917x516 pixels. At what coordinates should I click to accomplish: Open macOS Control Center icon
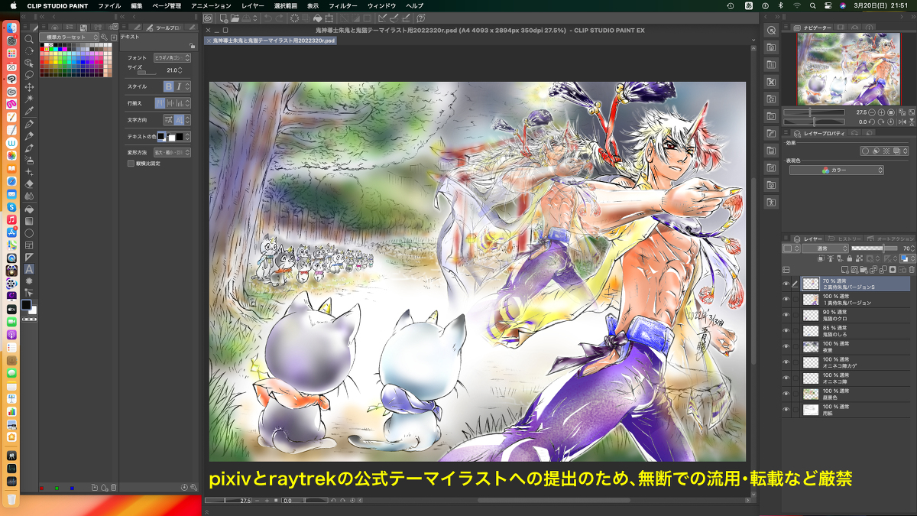828,5
